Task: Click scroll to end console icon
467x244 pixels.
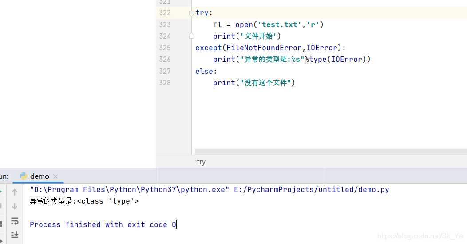Action: coord(15,235)
